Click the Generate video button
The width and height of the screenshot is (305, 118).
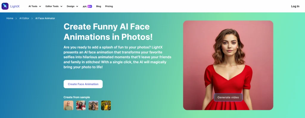pos(228,97)
